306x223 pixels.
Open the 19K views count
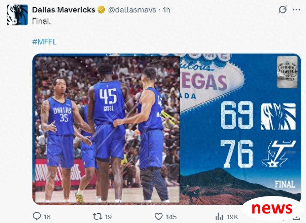click(x=232, y=217)
